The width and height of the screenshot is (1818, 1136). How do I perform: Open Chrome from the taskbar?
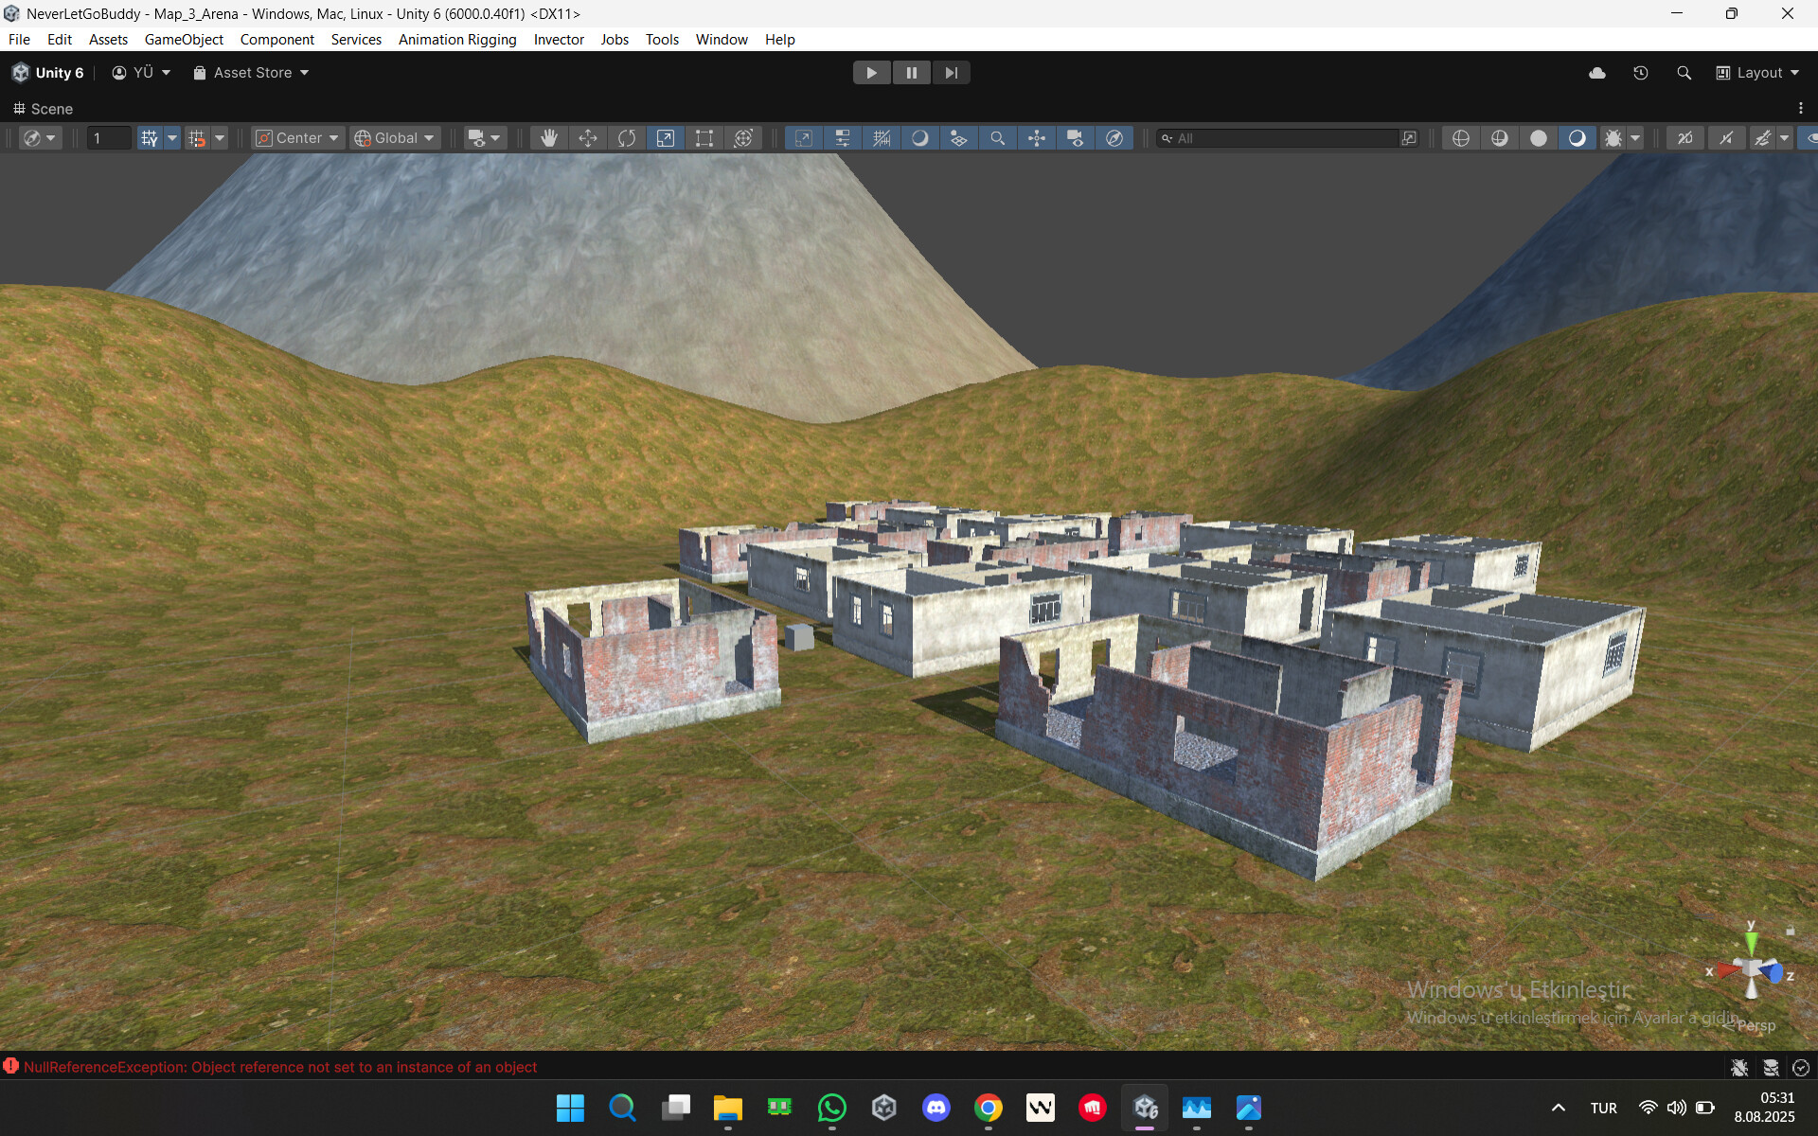(x=989, y=1108)
